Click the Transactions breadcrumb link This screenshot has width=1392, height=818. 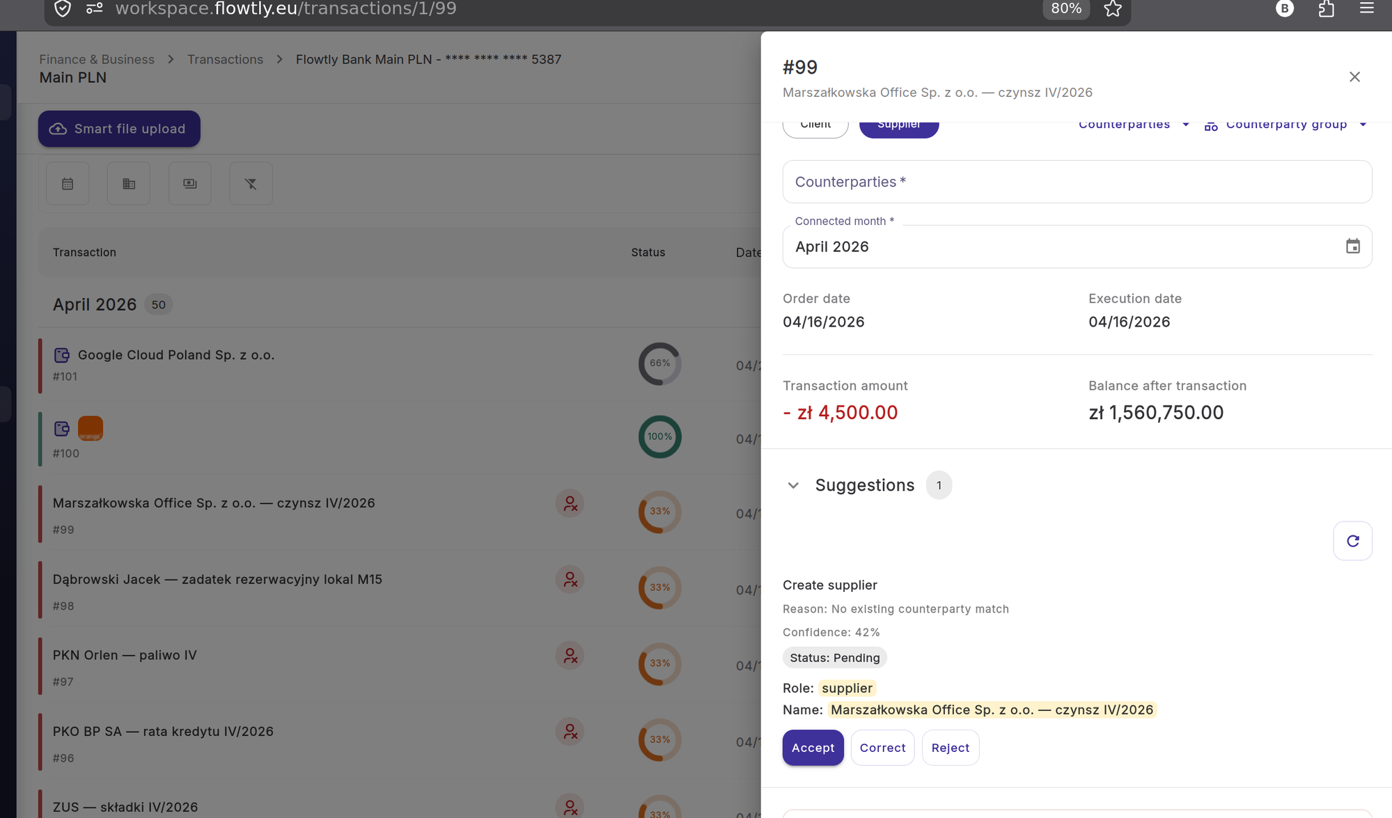225,59
